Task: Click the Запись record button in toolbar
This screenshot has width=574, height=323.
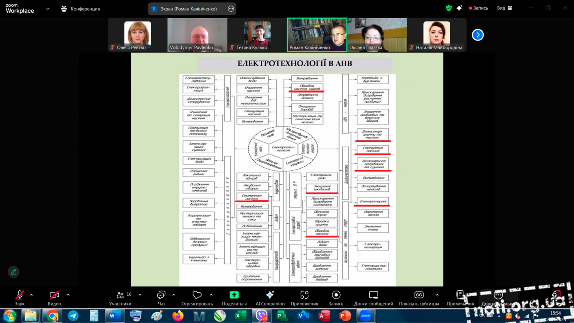Action: coord(336,298)
